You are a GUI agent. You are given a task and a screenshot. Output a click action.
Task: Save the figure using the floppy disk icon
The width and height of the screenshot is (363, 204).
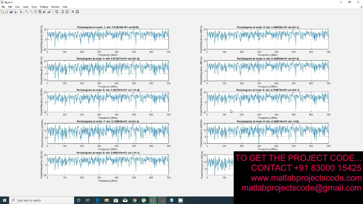coord(11,12)
